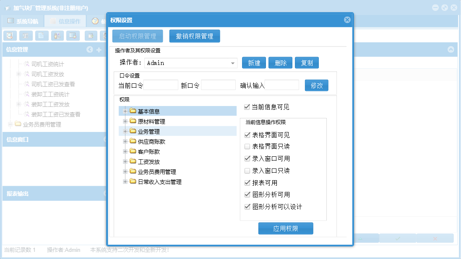The image size is (461, 259).
Task: Click 修改 to change password
Action: click(317, 85)
